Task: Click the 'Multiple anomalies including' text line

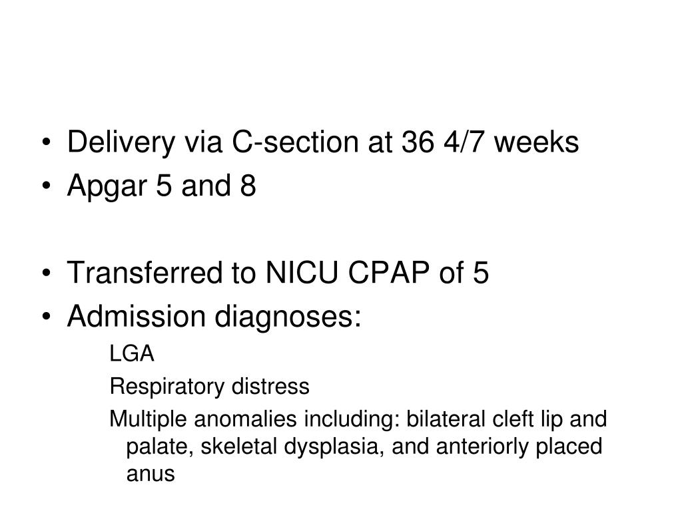Action: (x=358, y=419)
